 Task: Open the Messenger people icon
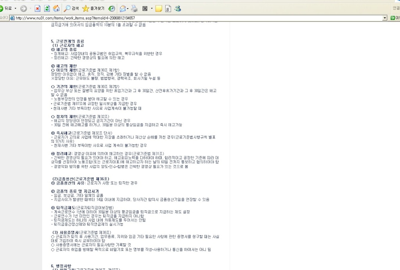click(x=178, y=9)
